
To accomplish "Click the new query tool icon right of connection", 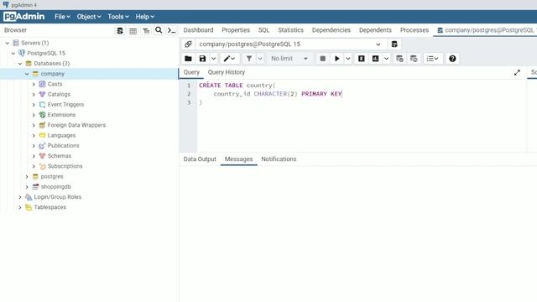I will point(394,44).
